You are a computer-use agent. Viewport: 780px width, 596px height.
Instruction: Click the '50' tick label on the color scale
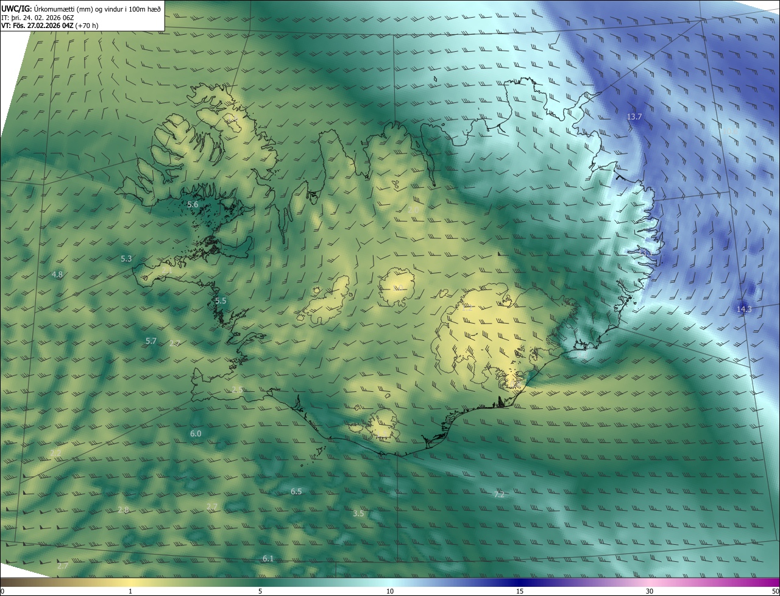(x=775, y=591)
